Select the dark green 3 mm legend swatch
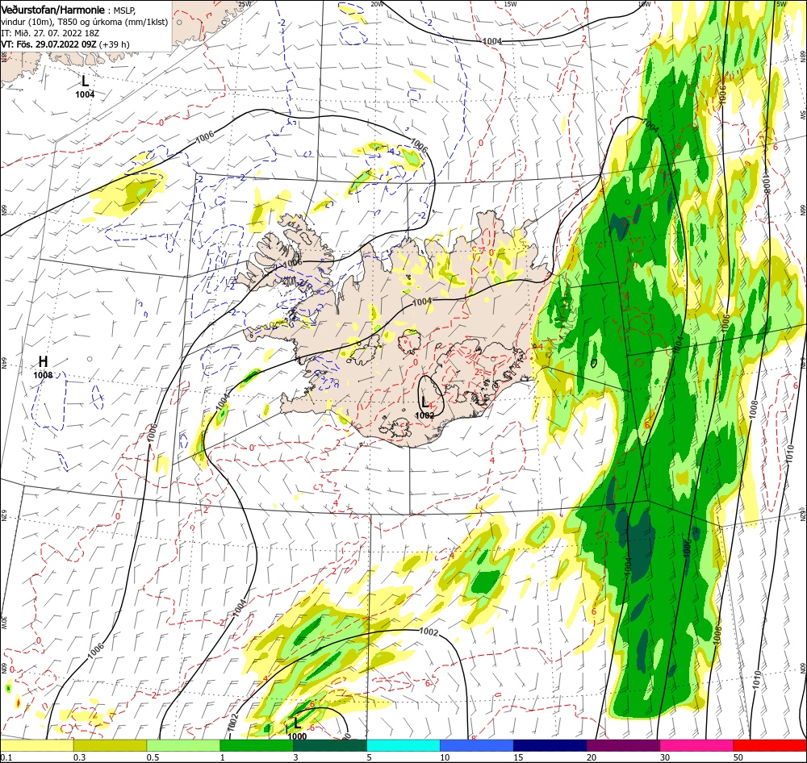Screen dimensions: 807x763 [x=330, y=746]
